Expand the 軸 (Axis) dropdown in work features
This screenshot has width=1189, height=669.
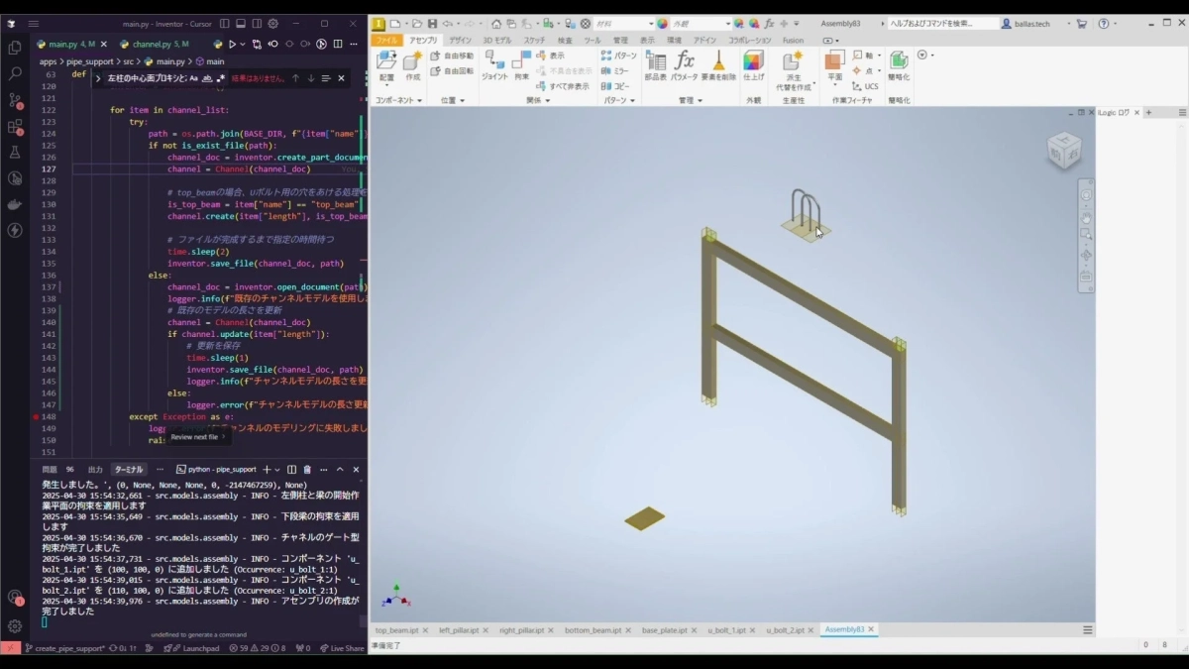tap(877, 55)
